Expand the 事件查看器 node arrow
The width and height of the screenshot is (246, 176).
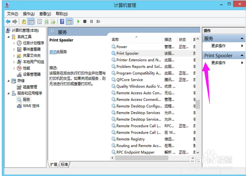pyautogui.click(x=14, y=50)
